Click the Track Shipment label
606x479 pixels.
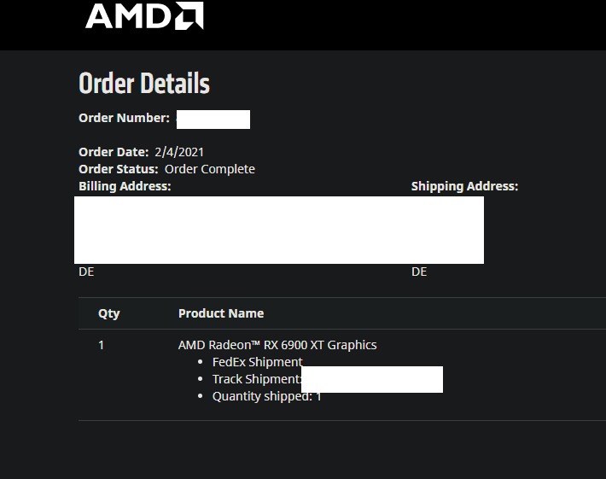(x=256, y=379)
